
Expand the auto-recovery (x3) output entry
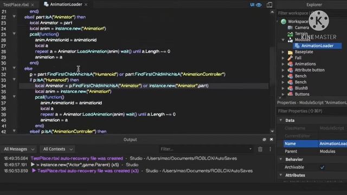point(34,171)
